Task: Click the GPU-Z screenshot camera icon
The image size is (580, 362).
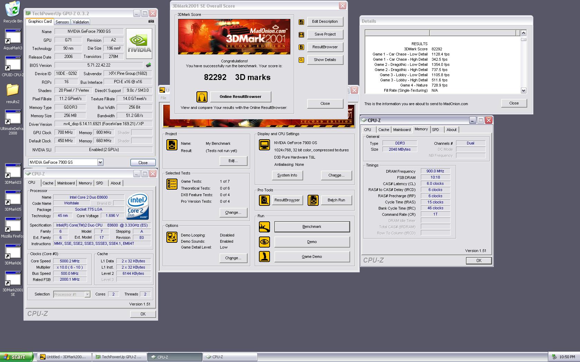Action: (151, 21)
